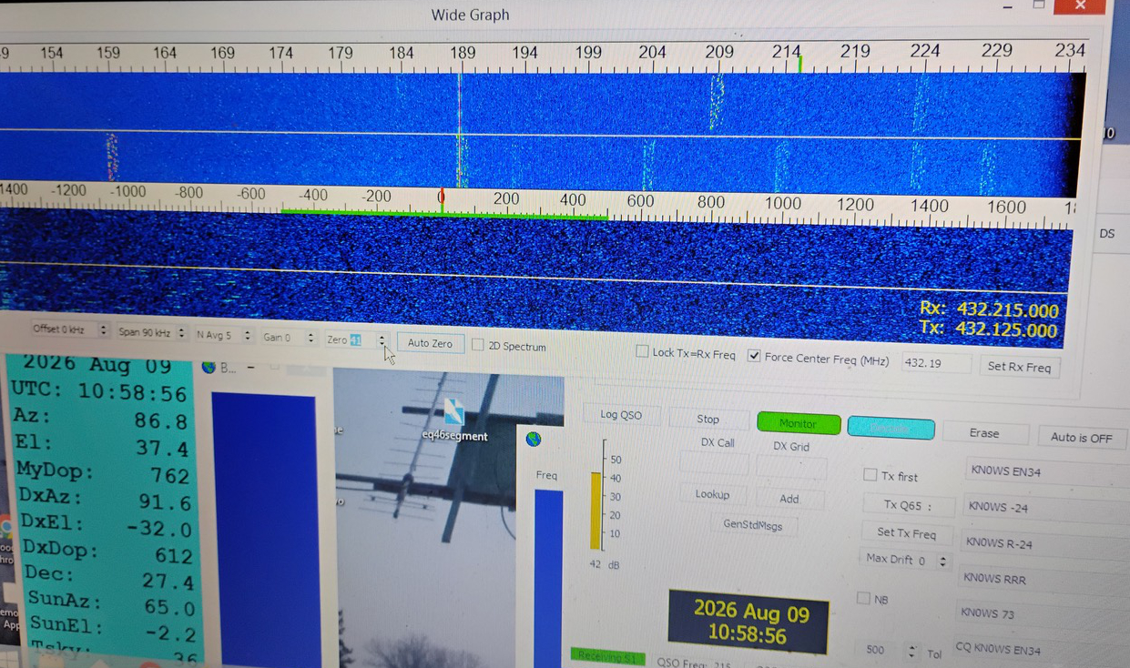Click the Tx Q65 button
This screenshot has width=1130, height=668.
pyautogui.click(x=908, y=505)
